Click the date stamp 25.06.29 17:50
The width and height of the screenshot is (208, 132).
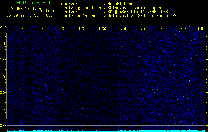(22, 15)
